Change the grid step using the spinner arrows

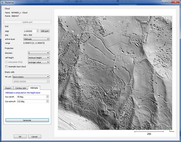38,31
